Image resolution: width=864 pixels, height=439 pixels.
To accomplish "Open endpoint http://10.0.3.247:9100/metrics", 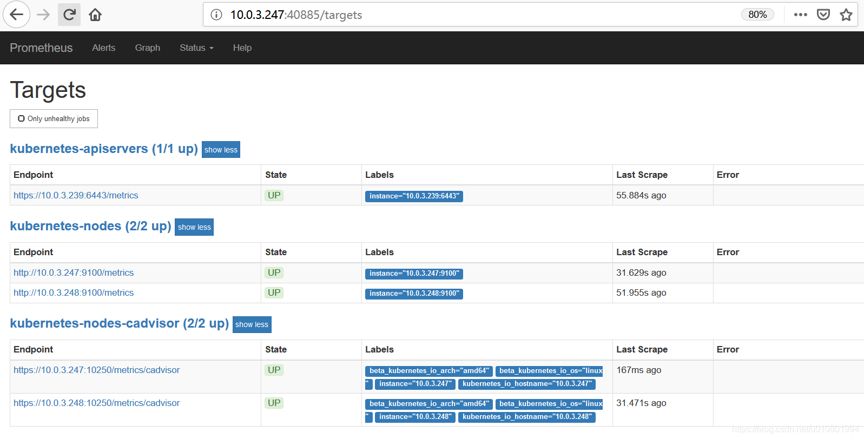I will (74, 272).
